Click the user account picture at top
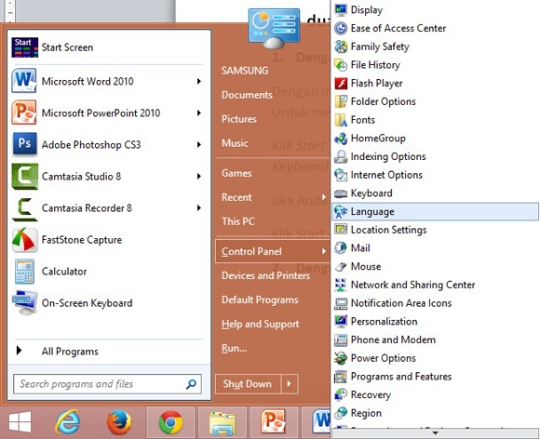The image size is (540, 439). click(x=274, y=29)
